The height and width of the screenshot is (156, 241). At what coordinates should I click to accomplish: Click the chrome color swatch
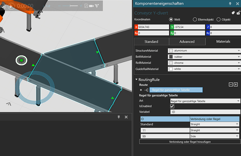171,63
